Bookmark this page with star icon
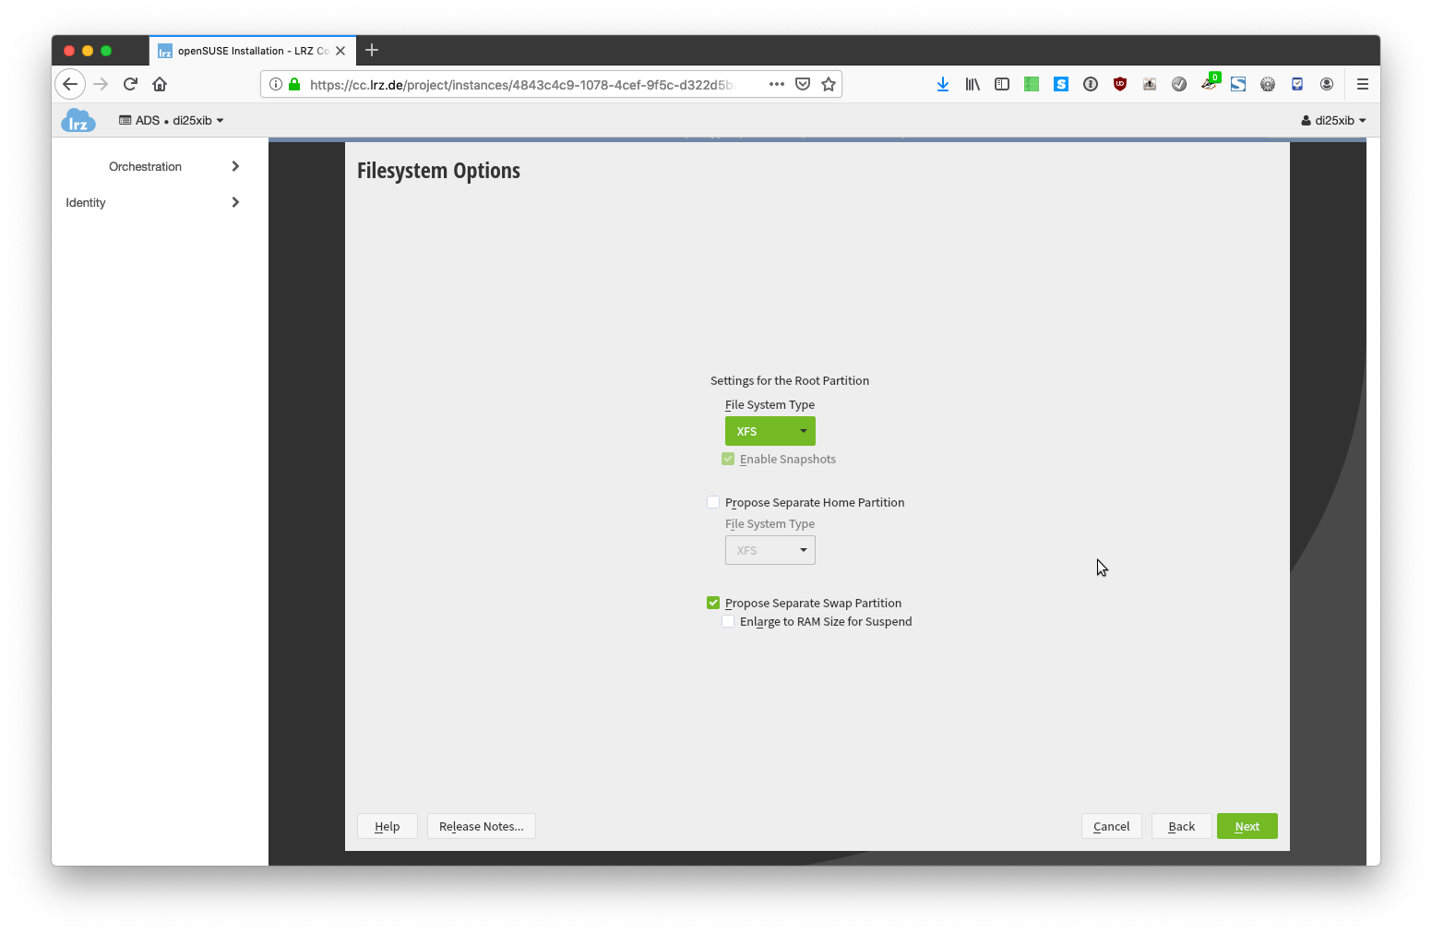This screenshot has width=1432, height=934. click(829, 84)
